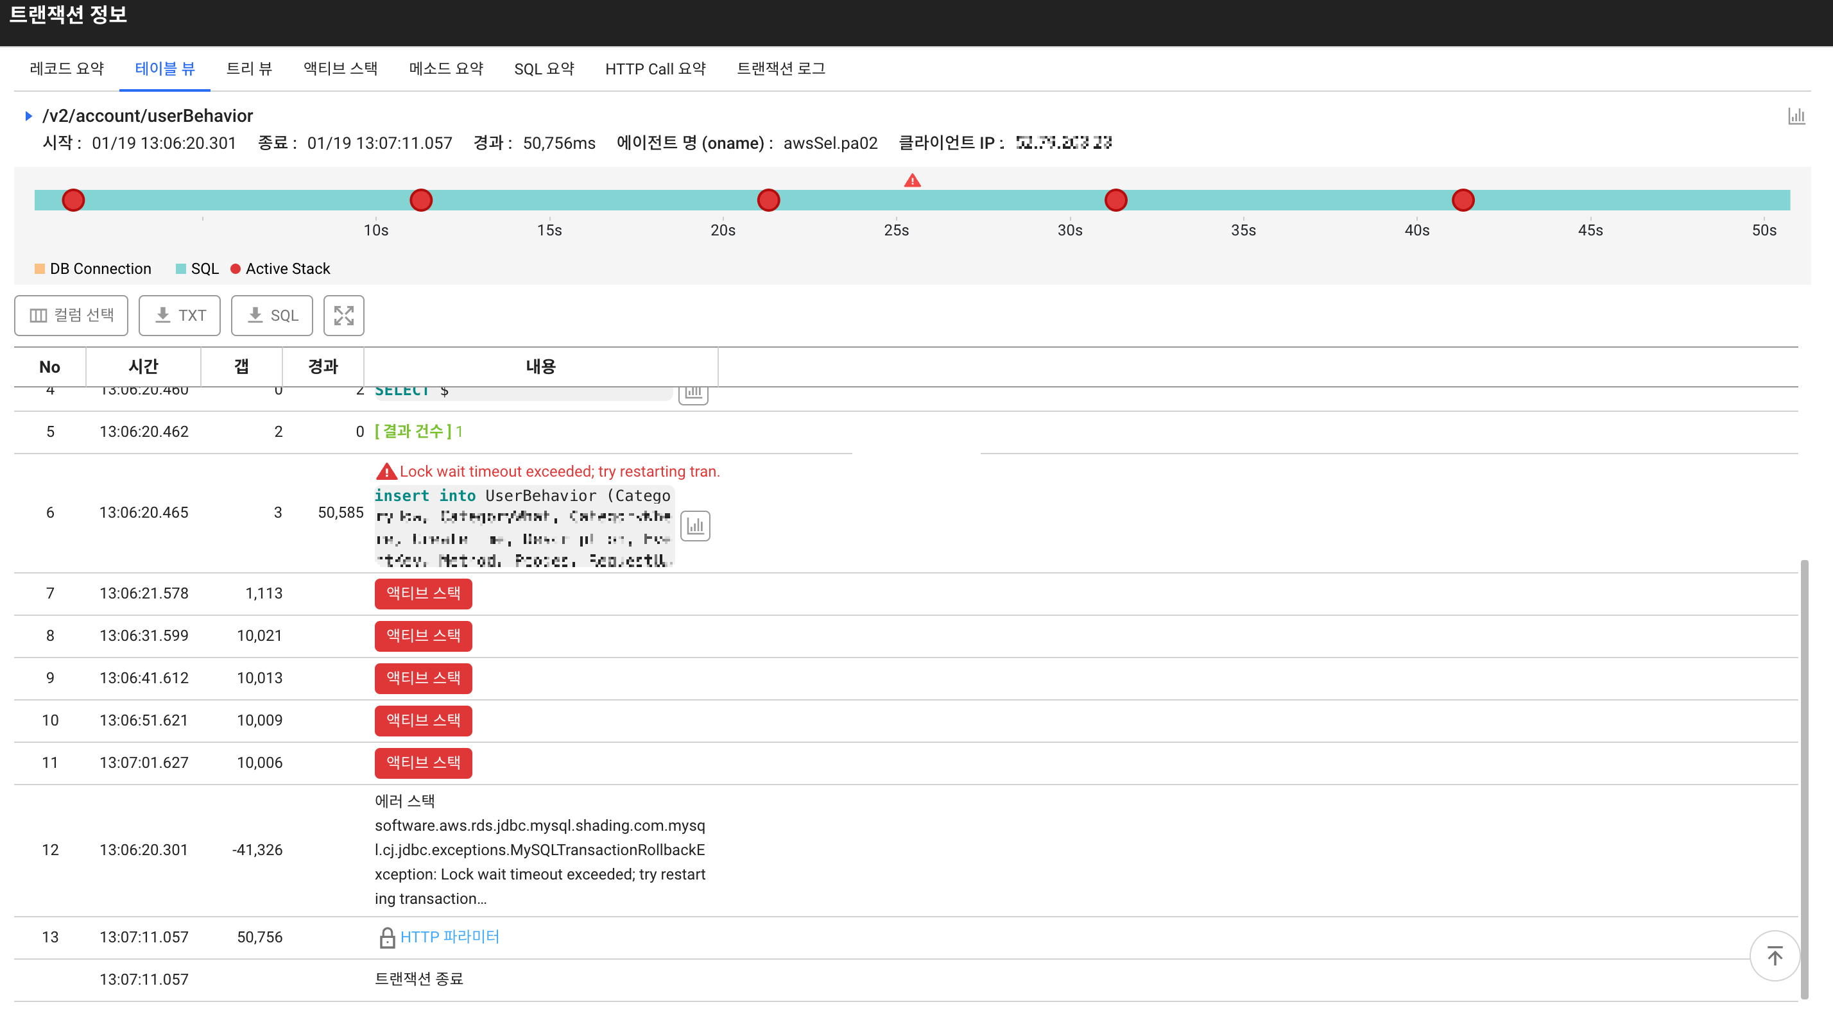The height and width of the screenshot is (1011, 1833).
Task: Click the red warning triangle on timeline
Action: tap(911, 181)
